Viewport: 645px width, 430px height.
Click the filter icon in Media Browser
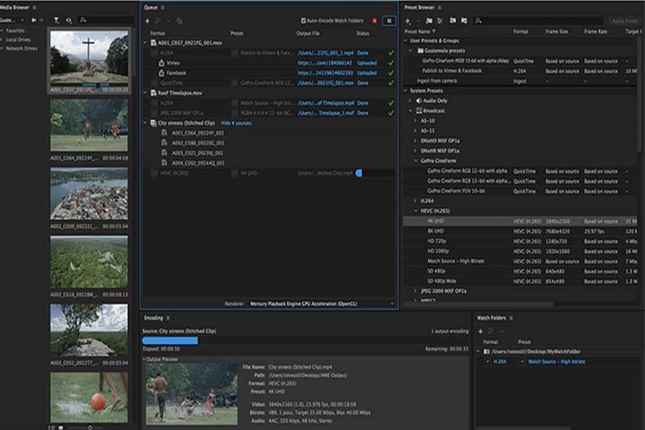tap(56, 19)
